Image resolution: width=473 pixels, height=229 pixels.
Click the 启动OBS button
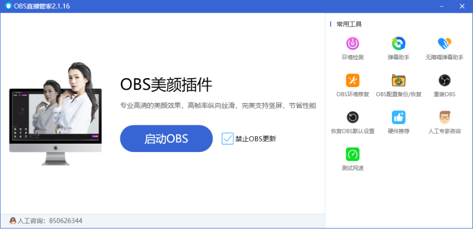point(166,139)
